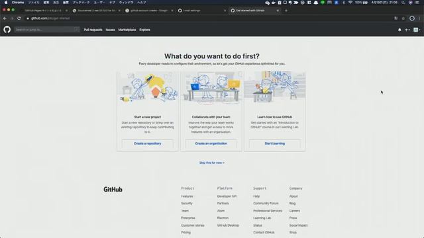Open the user avatar menu dropdown
Screen dimensions: 424x238
pyautogui.click(x=417, y=30)
